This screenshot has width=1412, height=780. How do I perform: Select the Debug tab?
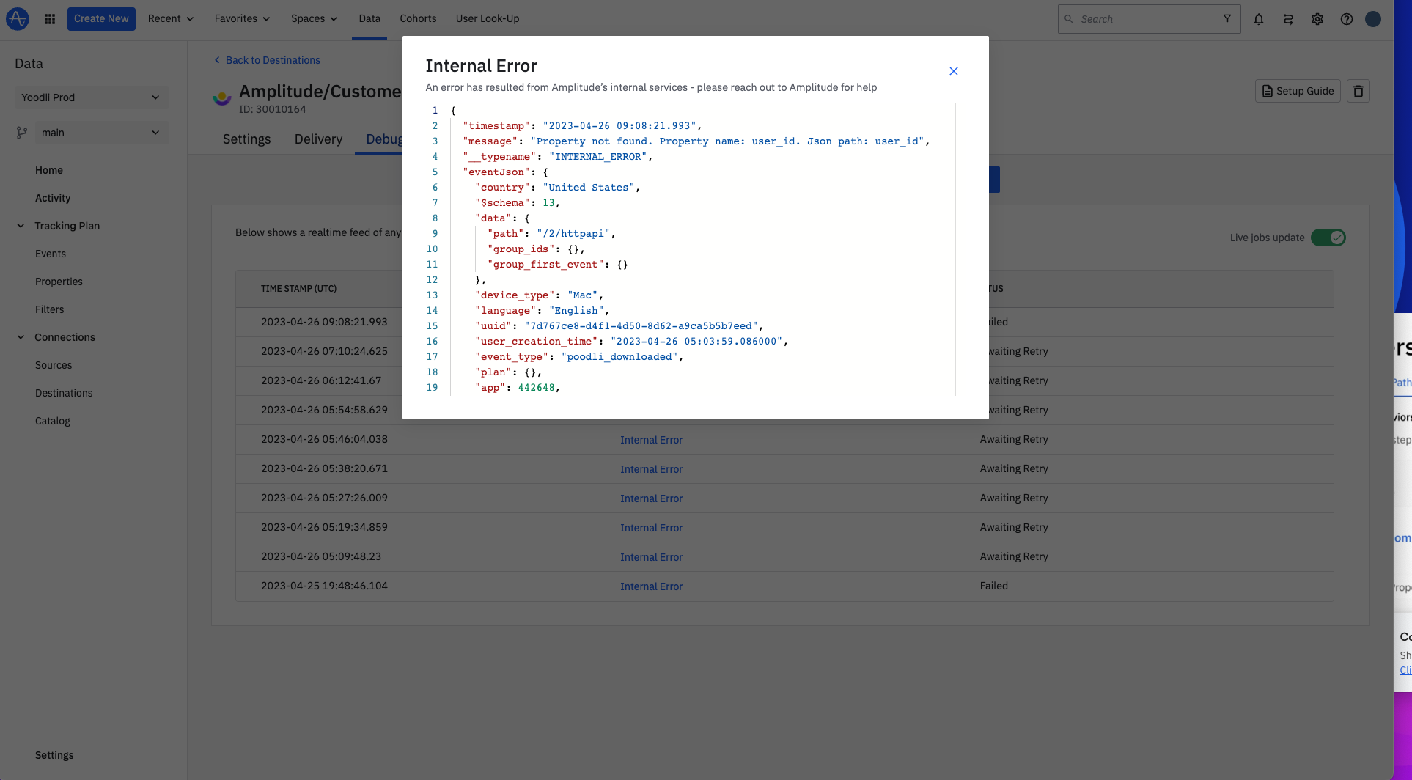380,139
